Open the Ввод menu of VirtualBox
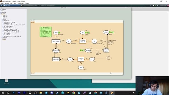The width and height of the screenshot is (169, 95). [x=15, y=3]
